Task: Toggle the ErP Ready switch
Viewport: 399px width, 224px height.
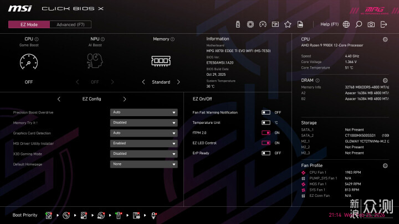Action: click(266, 153)
